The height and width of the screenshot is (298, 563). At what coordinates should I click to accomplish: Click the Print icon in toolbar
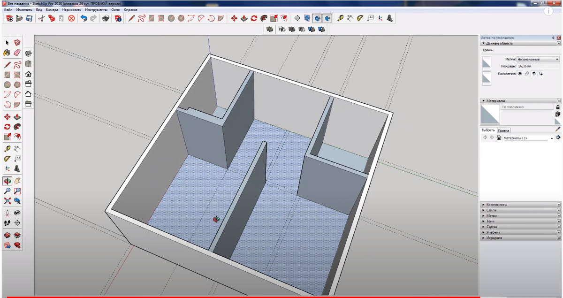point(106,18)
